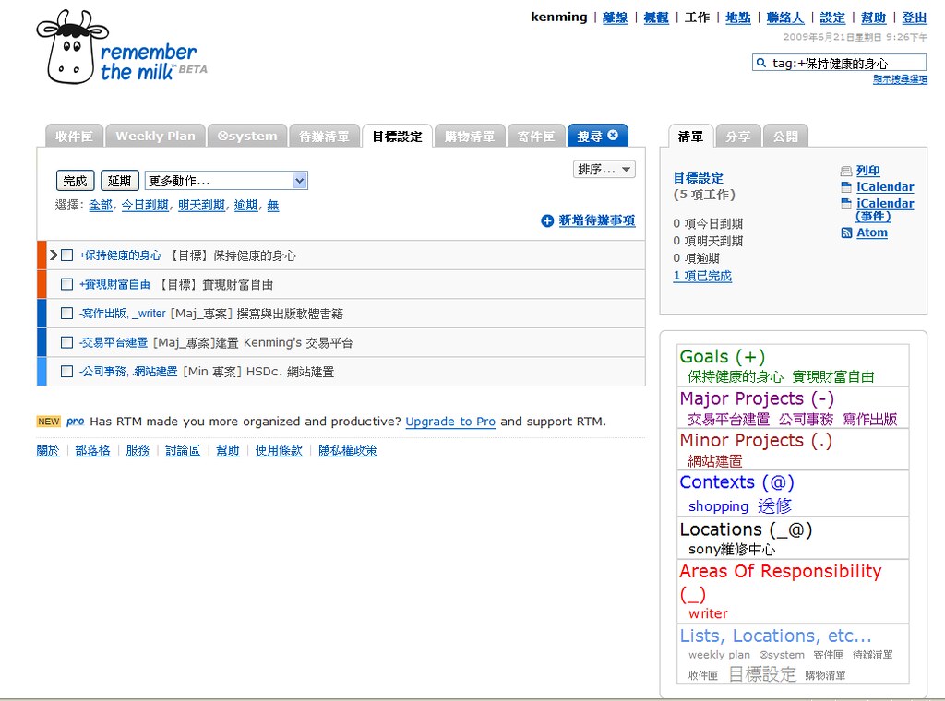Click the 【目標】實現財富自由 task name

click(x=214, y=285)
